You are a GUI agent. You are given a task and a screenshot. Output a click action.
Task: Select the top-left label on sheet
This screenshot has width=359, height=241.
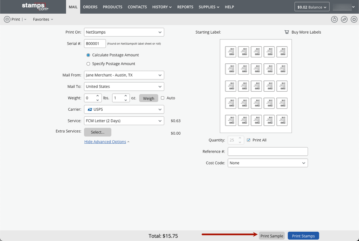pos(230,52)
